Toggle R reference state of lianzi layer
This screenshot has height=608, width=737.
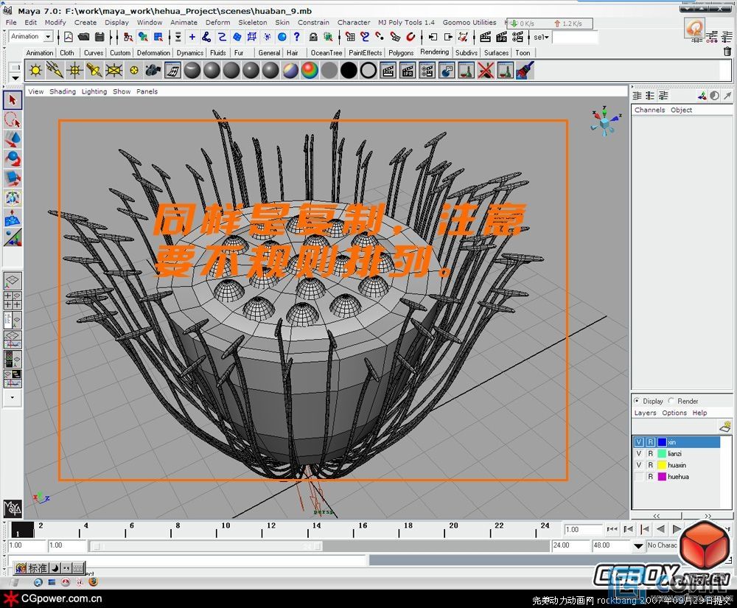pyautogui.click(x=651, y=453)
